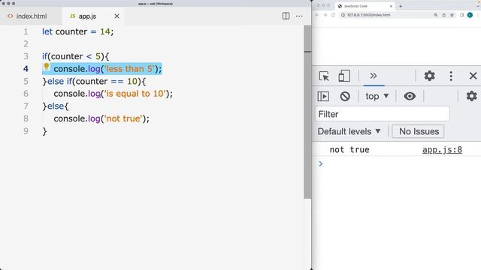Create a live expression with eye icon
The height and width of the screenshot is (270, 481).
click(x=410, y=96)
